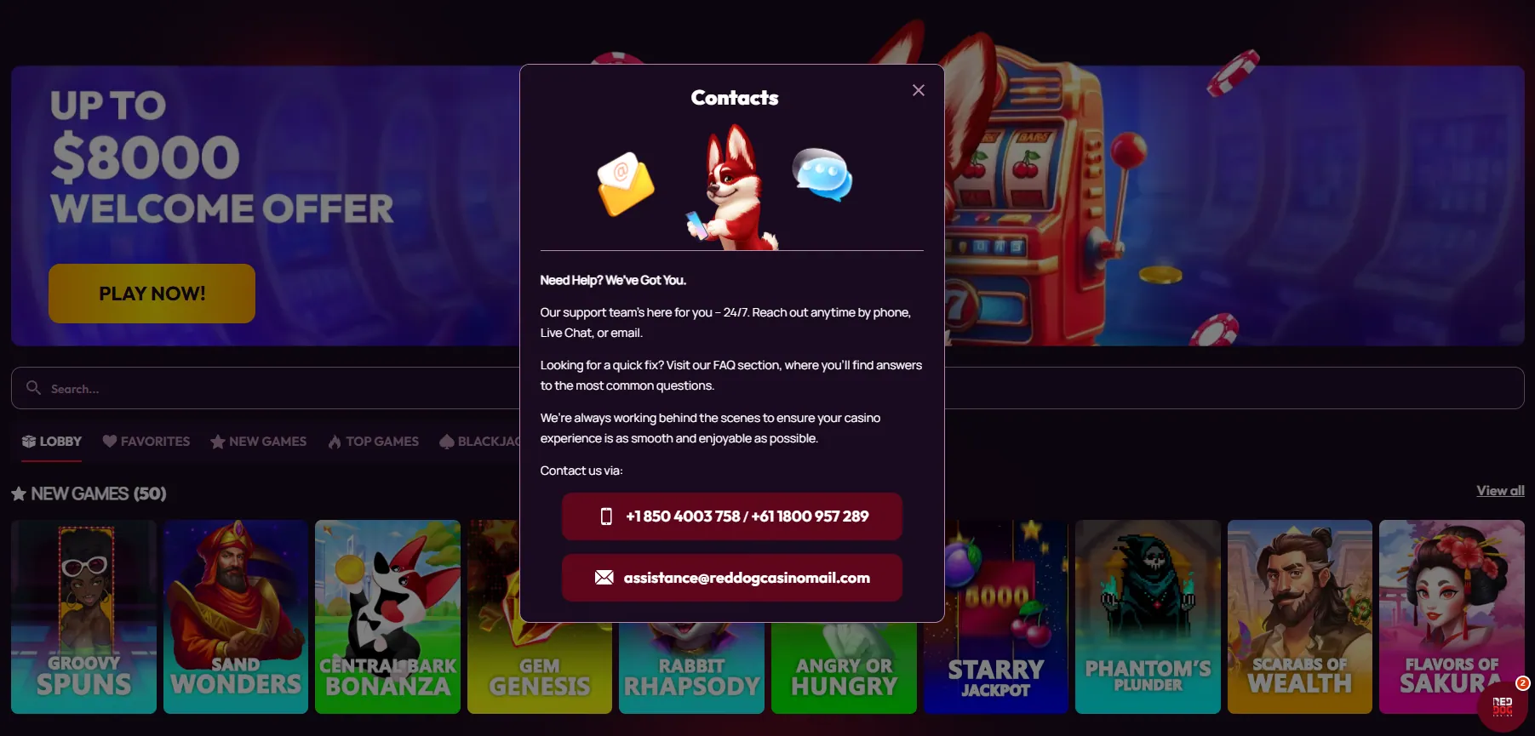Click the Play Now! banner button

click(x=152, y=294)
